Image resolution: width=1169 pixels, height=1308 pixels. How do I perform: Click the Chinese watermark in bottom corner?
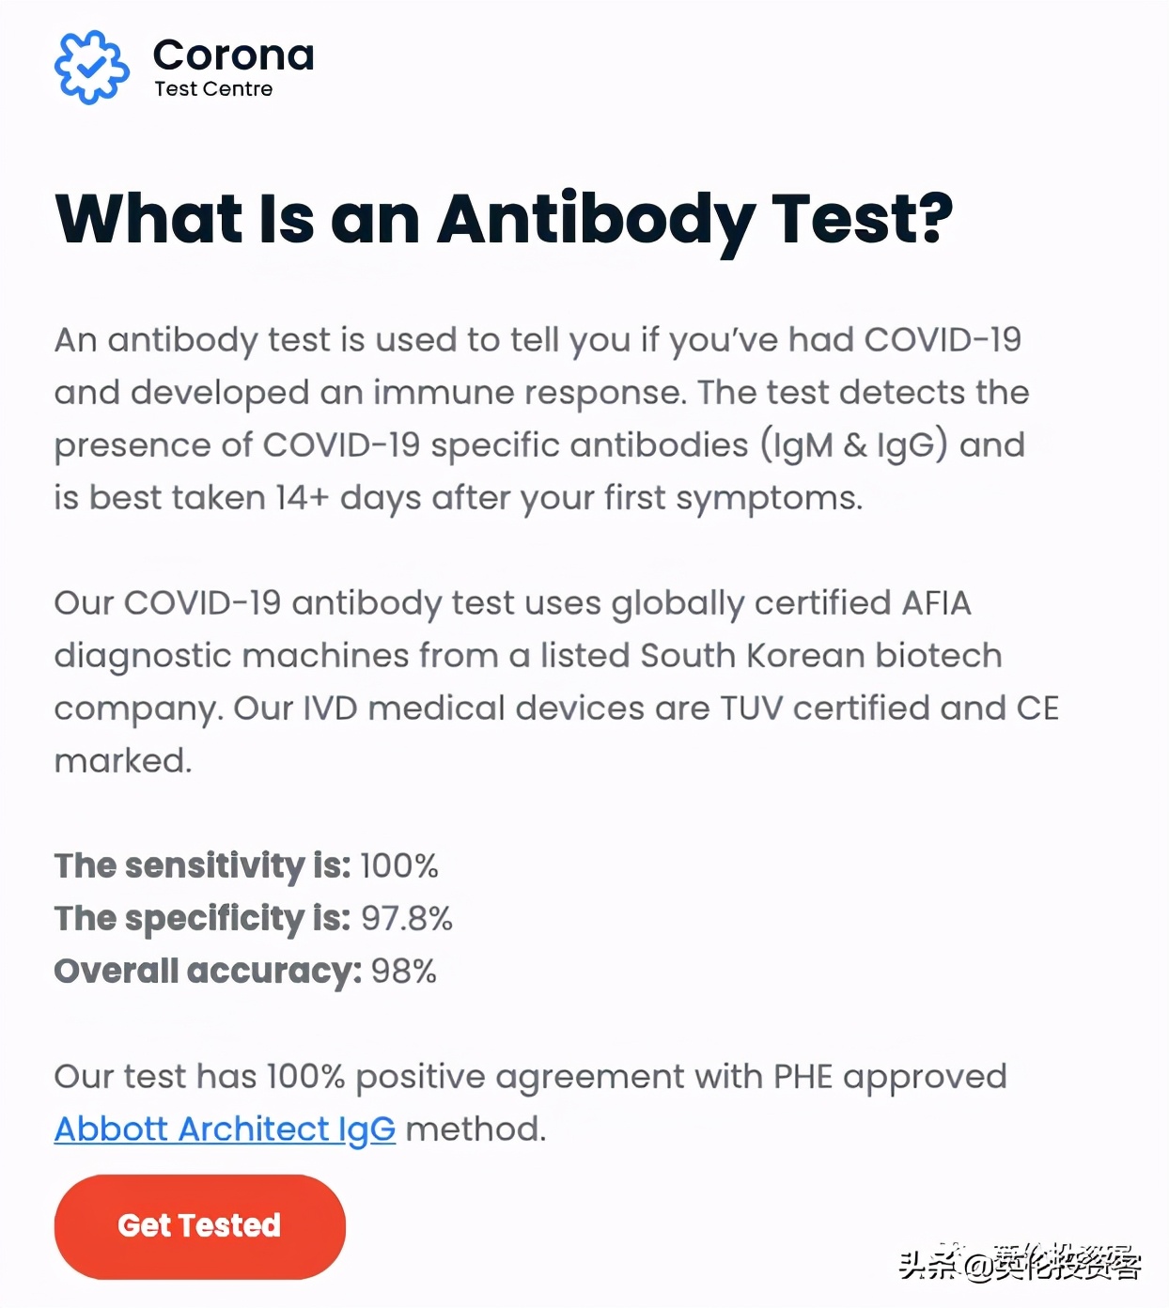[1020, 1264]
